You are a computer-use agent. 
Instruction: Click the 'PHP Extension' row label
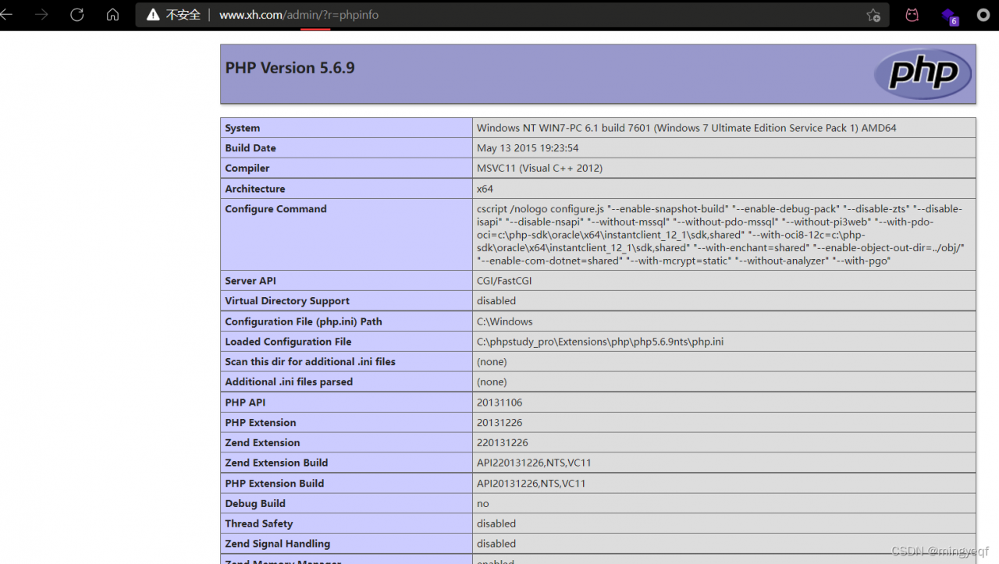tap(261, 423)
